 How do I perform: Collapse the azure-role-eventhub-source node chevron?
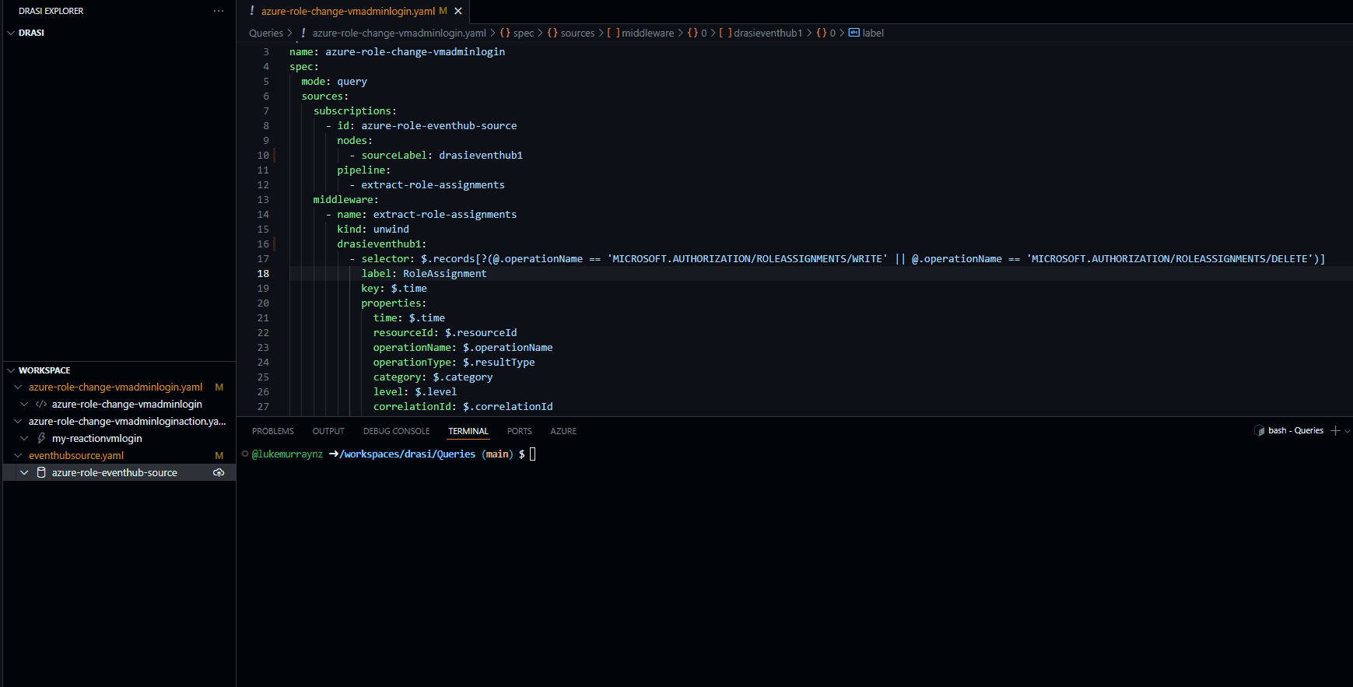pos(24,472)
